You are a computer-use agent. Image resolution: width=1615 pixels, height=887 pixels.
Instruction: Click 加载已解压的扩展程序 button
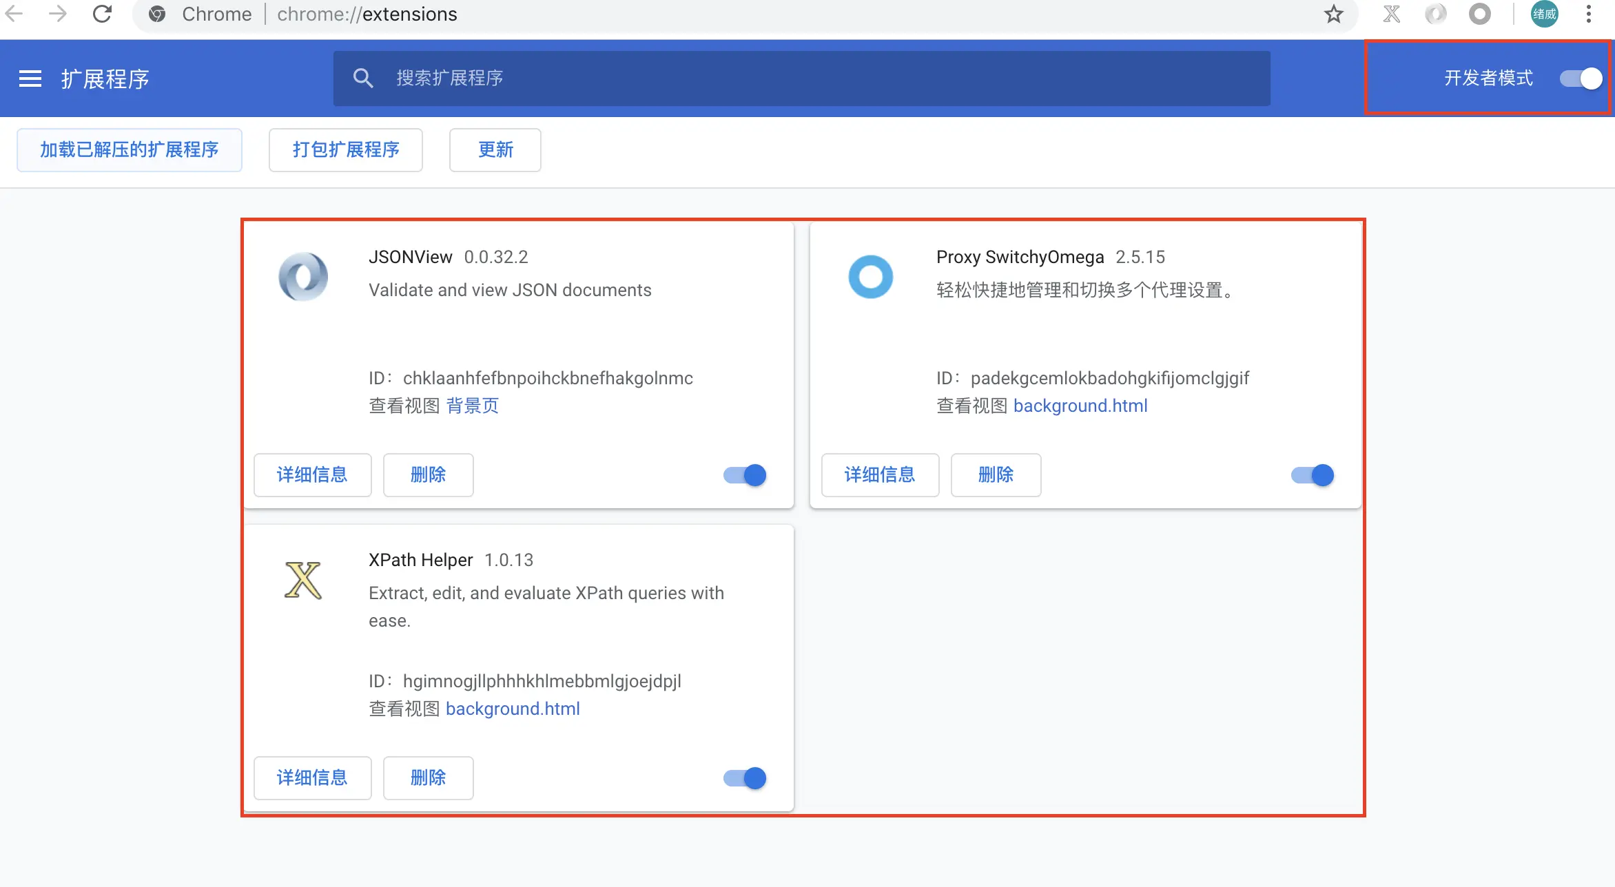click(x=129, y=149)
